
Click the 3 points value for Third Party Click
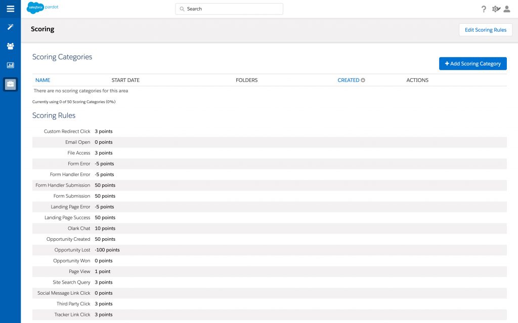[x=104, y=304]
